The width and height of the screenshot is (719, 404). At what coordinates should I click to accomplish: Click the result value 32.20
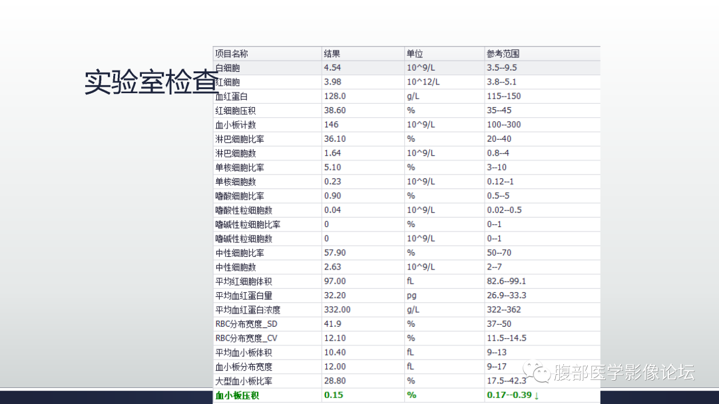335,296
